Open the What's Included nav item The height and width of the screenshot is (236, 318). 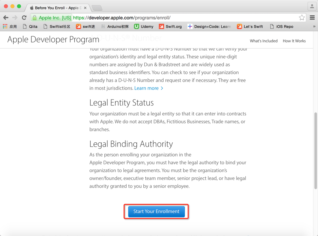point(264,41)
